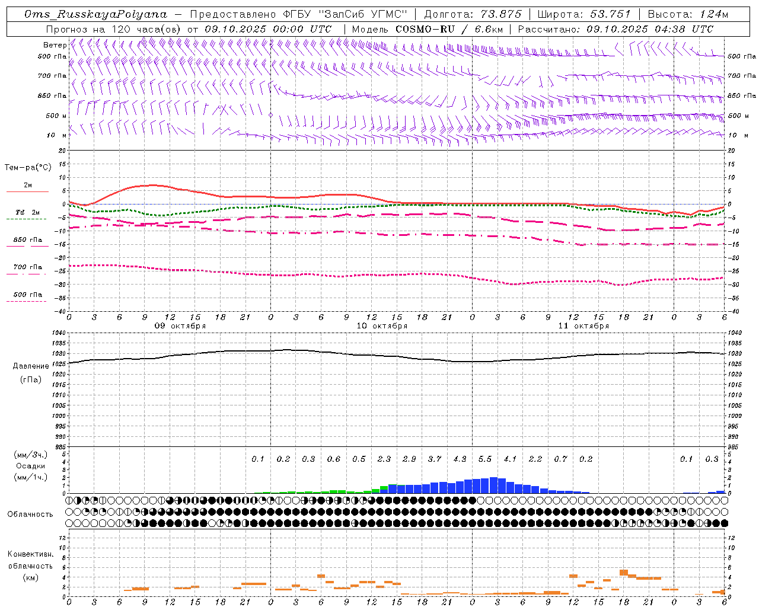Image resolution: width=759 pixels, height=607 pixels.
Task: Click the (мм/3ч.) precipitation unit label
Action: point(30,455)
